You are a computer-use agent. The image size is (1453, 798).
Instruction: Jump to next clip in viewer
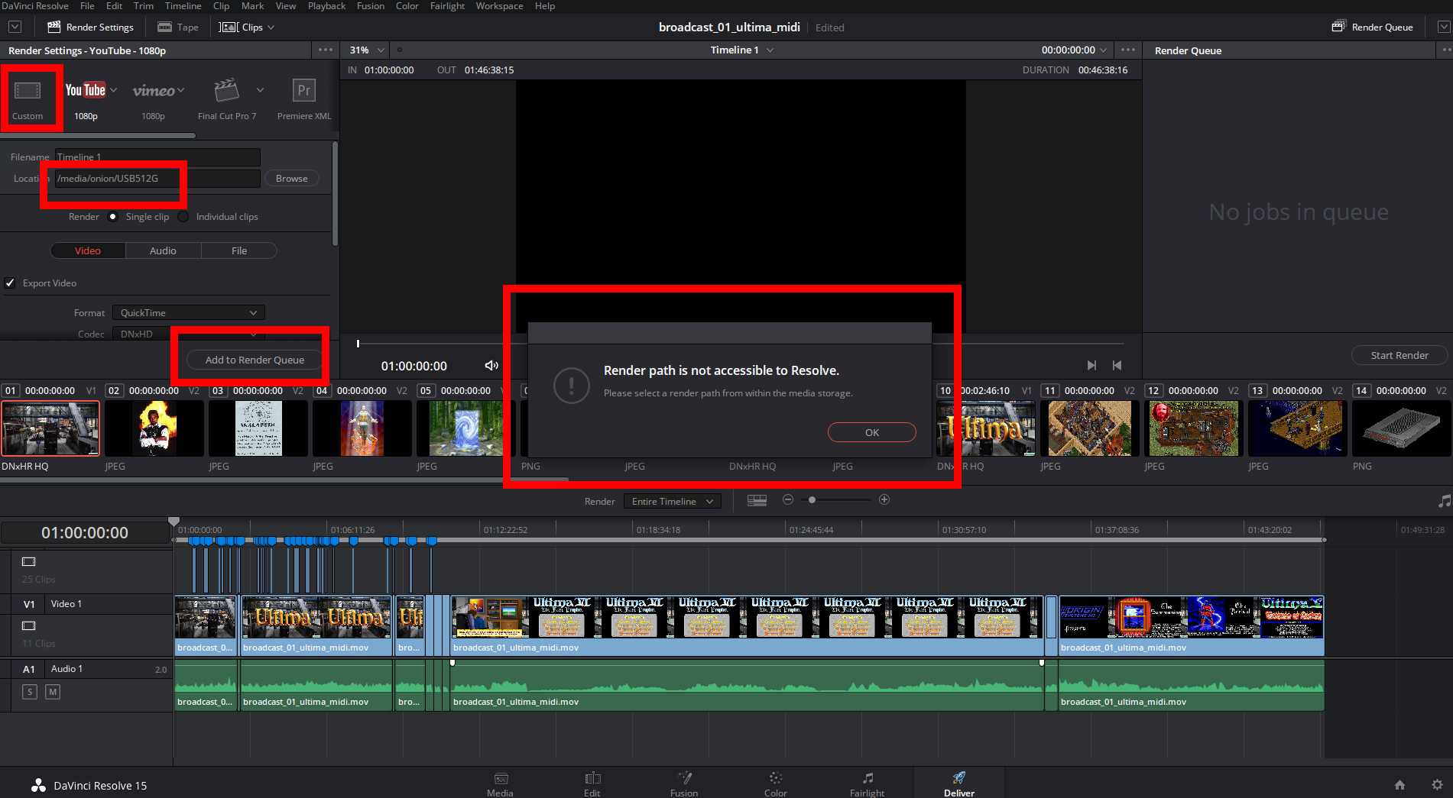pos(1091,366)
